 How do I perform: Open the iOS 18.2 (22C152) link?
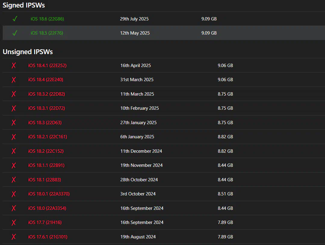[x=46, y=151]
